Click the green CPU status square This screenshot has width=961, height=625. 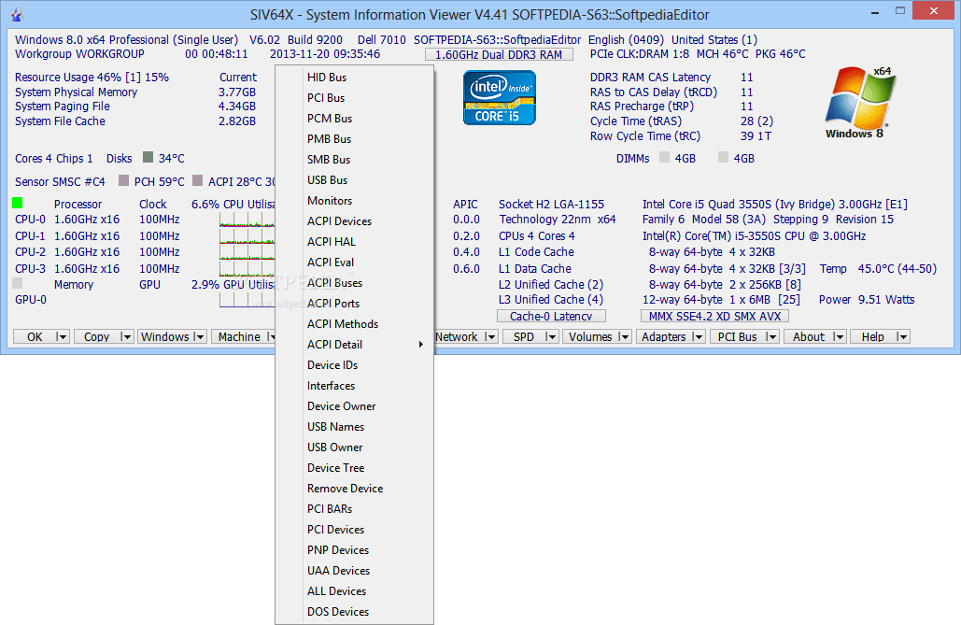point(17,203)
